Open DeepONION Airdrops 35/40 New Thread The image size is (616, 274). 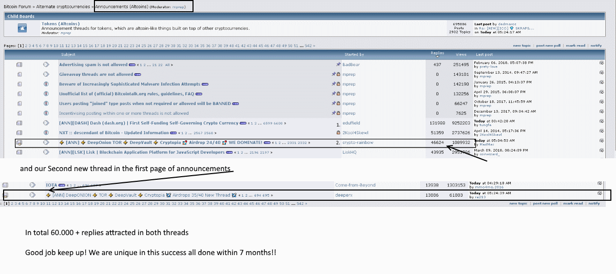[x=141, y=195]
